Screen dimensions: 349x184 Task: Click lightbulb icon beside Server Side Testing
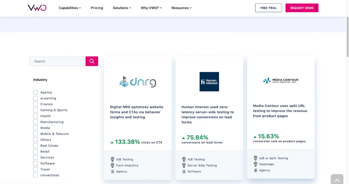click(x=184, y=165)
